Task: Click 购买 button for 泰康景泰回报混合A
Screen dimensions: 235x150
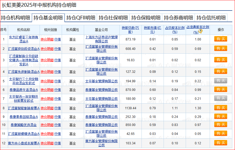Action: (x=221, y=116)
